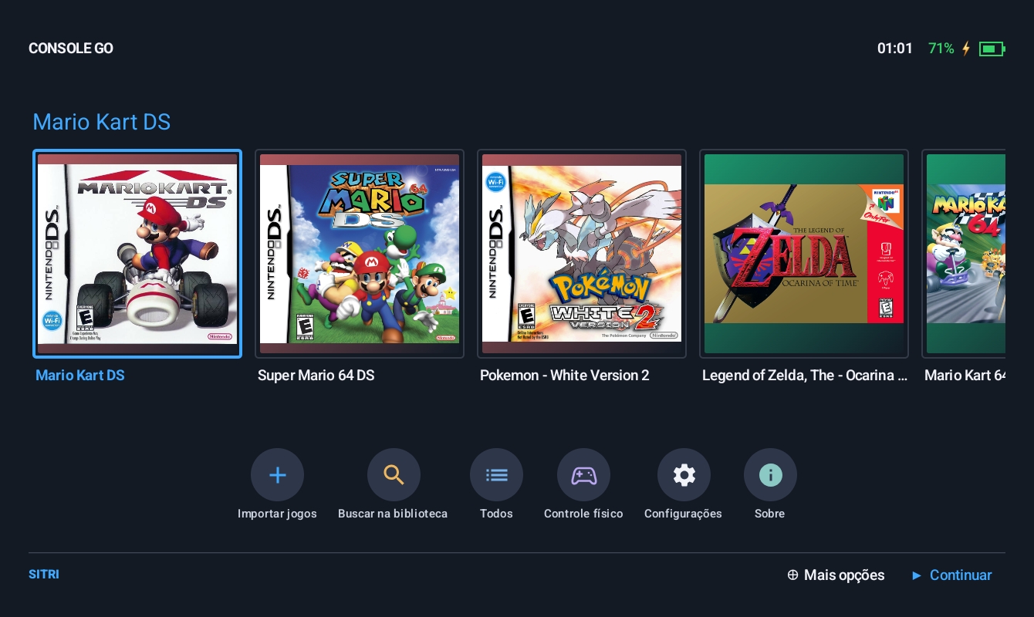This screenshot has height=617, width=1034.
Task: Click the Mario Kart DS heading text
Action: click(x=102, y=122)
